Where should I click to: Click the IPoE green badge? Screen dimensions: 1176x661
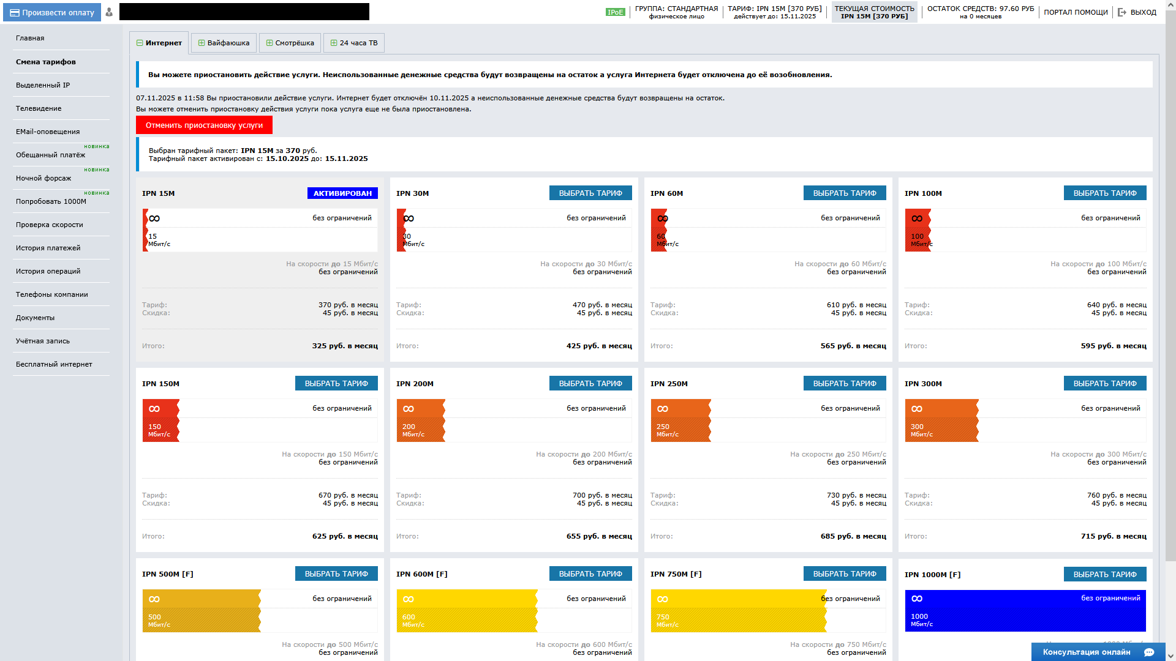[615, 12]
